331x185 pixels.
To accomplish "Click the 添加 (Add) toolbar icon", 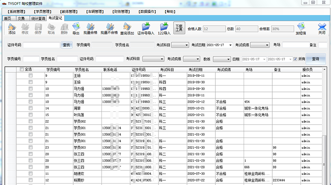I will point(12,29).
